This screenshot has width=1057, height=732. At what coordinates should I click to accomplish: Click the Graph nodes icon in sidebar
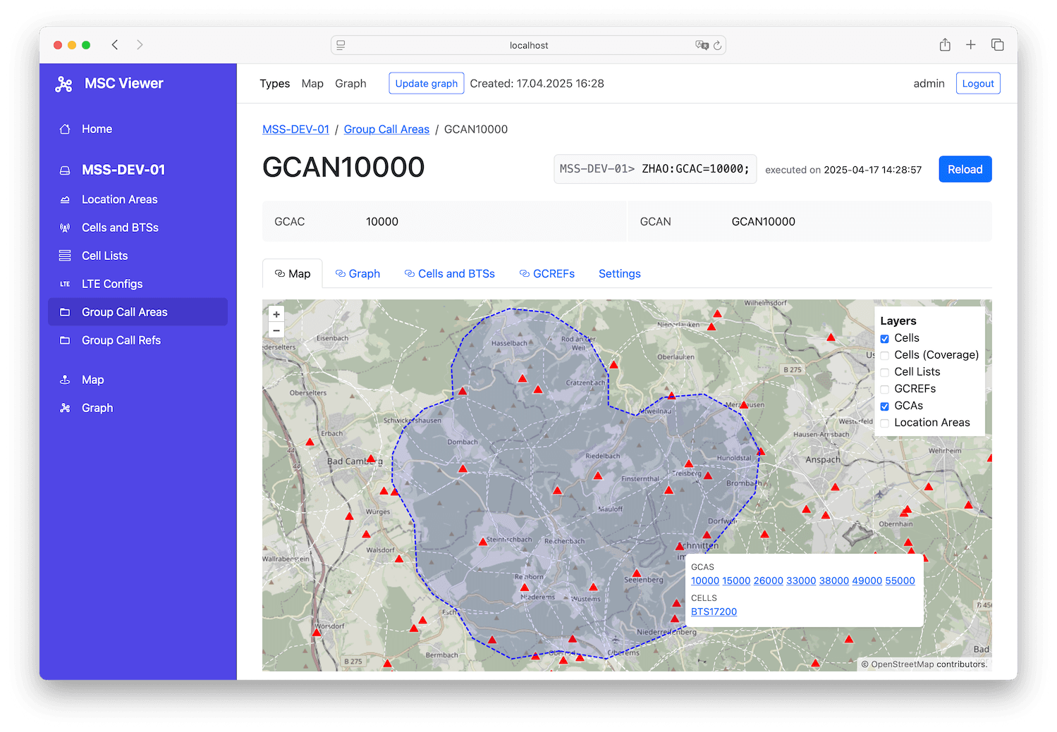pos(65,408)
